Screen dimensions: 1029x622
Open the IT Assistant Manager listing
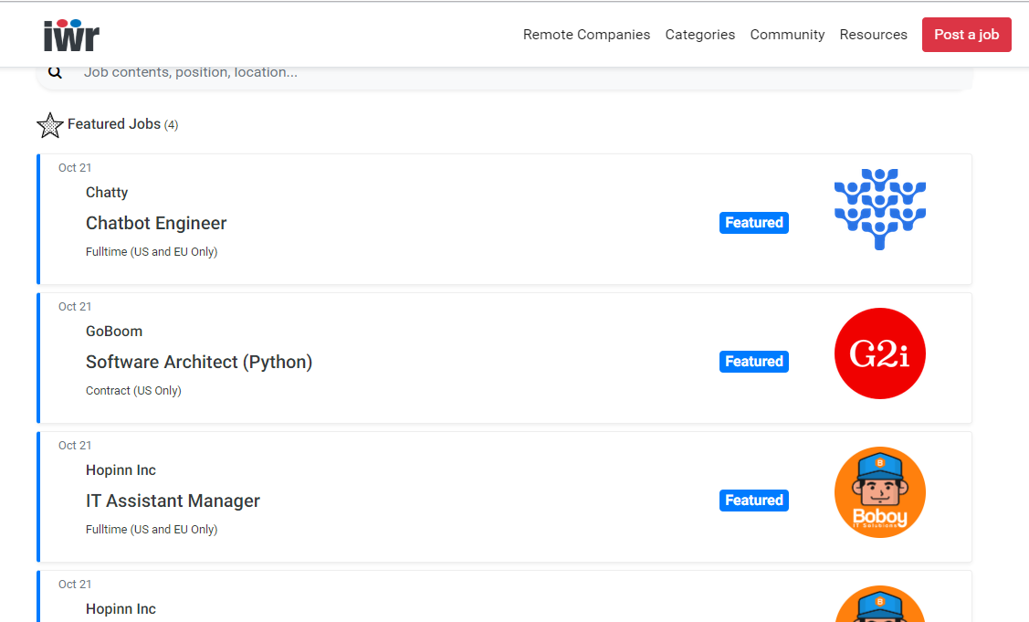pos(173,501)
